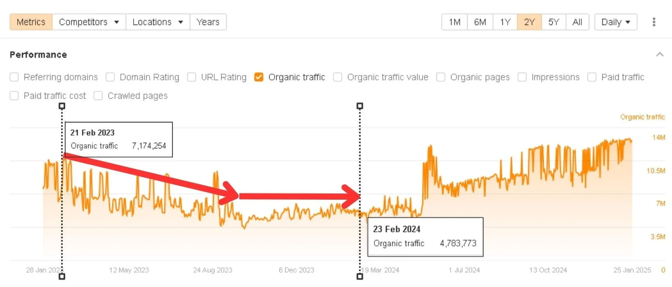The image size is (672, 287).
Task: Choose the 6M time range
Action: [480, 22]
